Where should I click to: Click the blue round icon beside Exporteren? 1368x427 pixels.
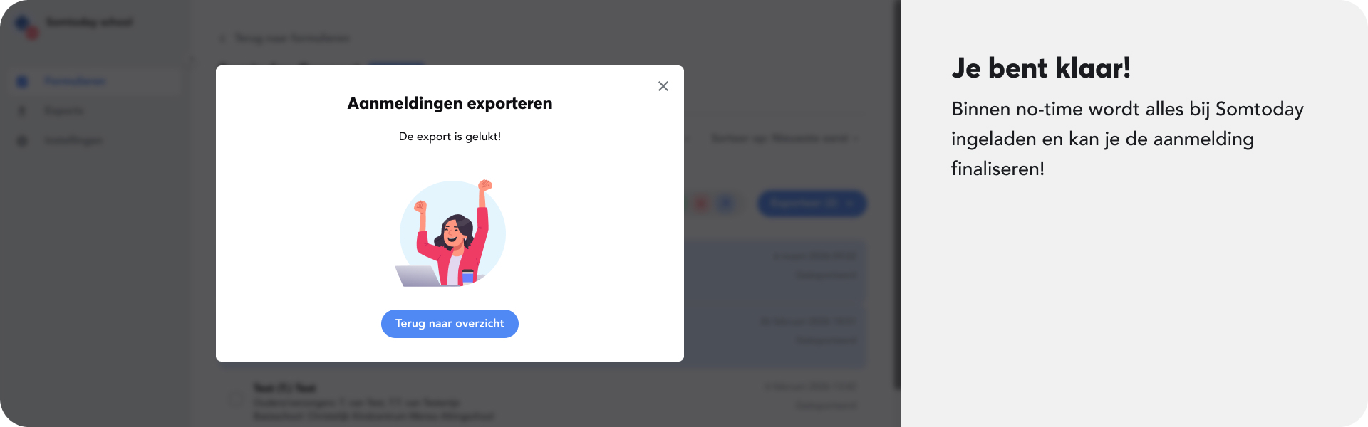click(x=725, y=204)
